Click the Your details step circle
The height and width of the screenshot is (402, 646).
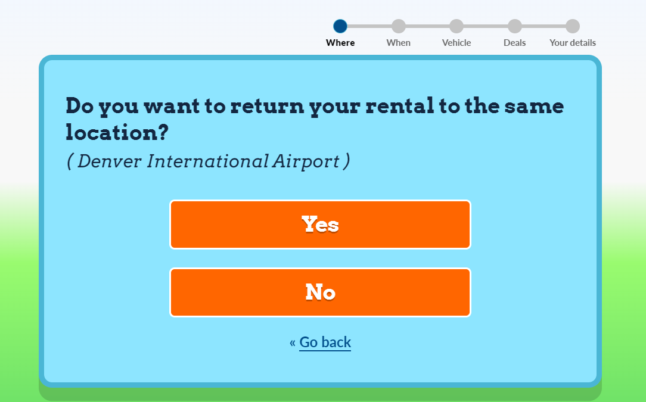click(573, 26)
